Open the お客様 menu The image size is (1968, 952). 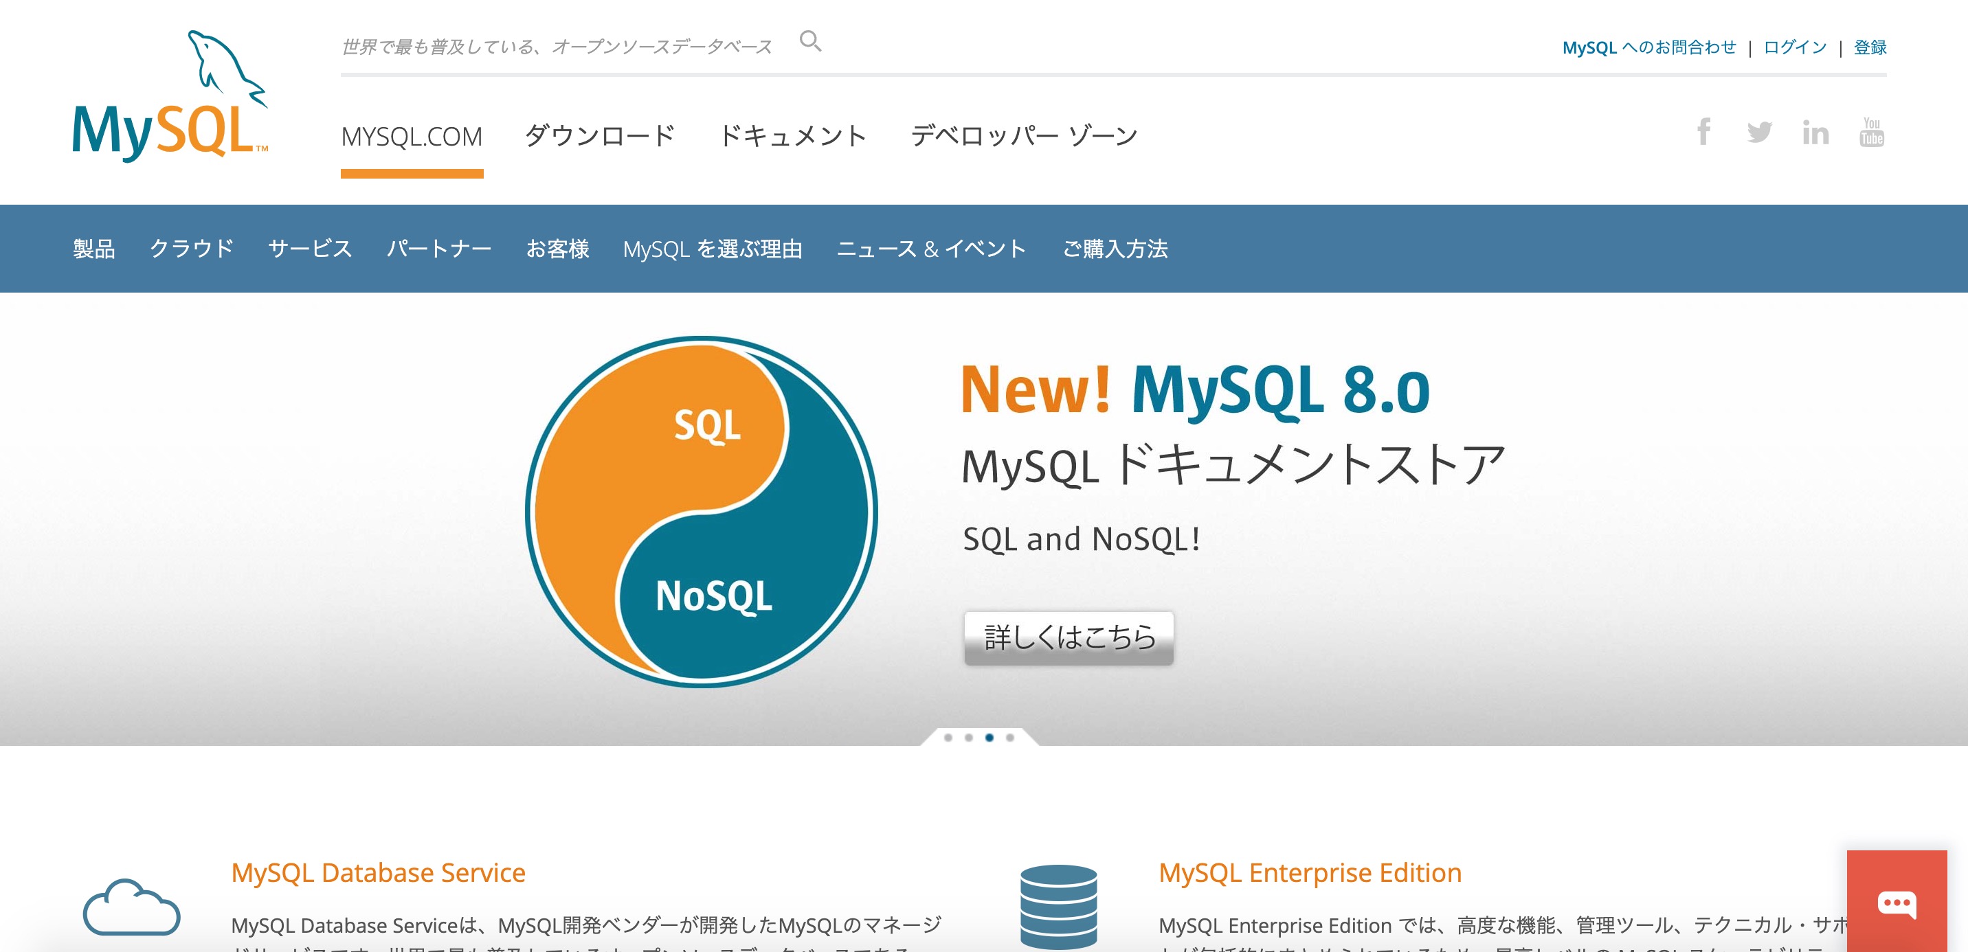[x=558, y=249]
